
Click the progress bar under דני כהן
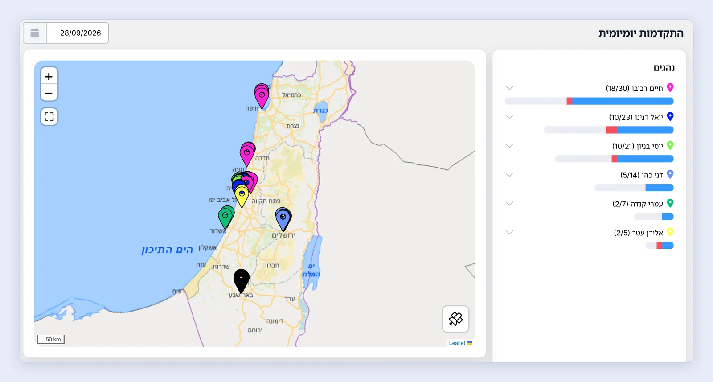pos(634,188)
